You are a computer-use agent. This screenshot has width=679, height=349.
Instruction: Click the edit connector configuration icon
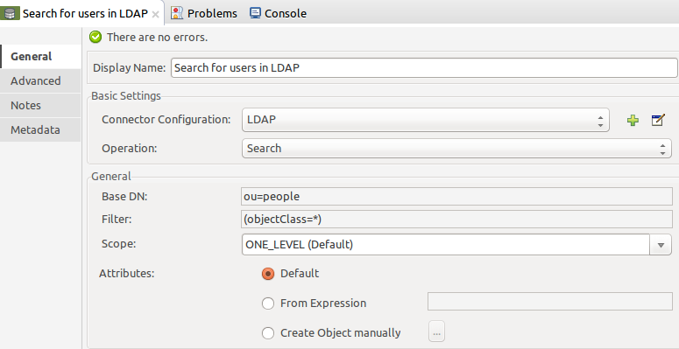[658, 120]
